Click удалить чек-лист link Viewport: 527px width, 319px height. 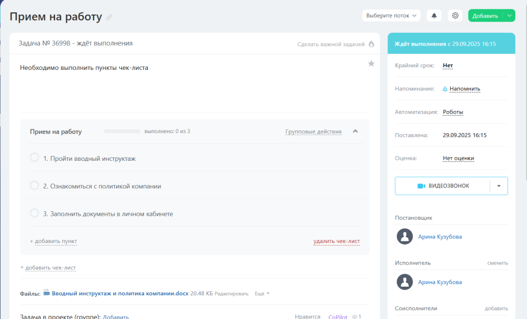pos(337,241)
